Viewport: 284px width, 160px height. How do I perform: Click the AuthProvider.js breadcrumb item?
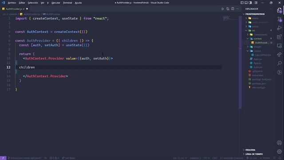[x=30, y=14]
